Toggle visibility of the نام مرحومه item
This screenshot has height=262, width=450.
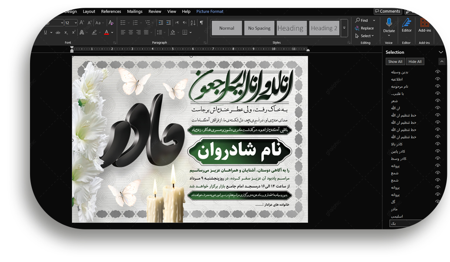tap(437, 86)
